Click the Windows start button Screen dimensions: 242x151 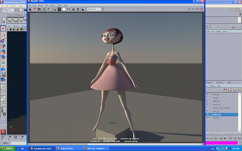[8, 148]
